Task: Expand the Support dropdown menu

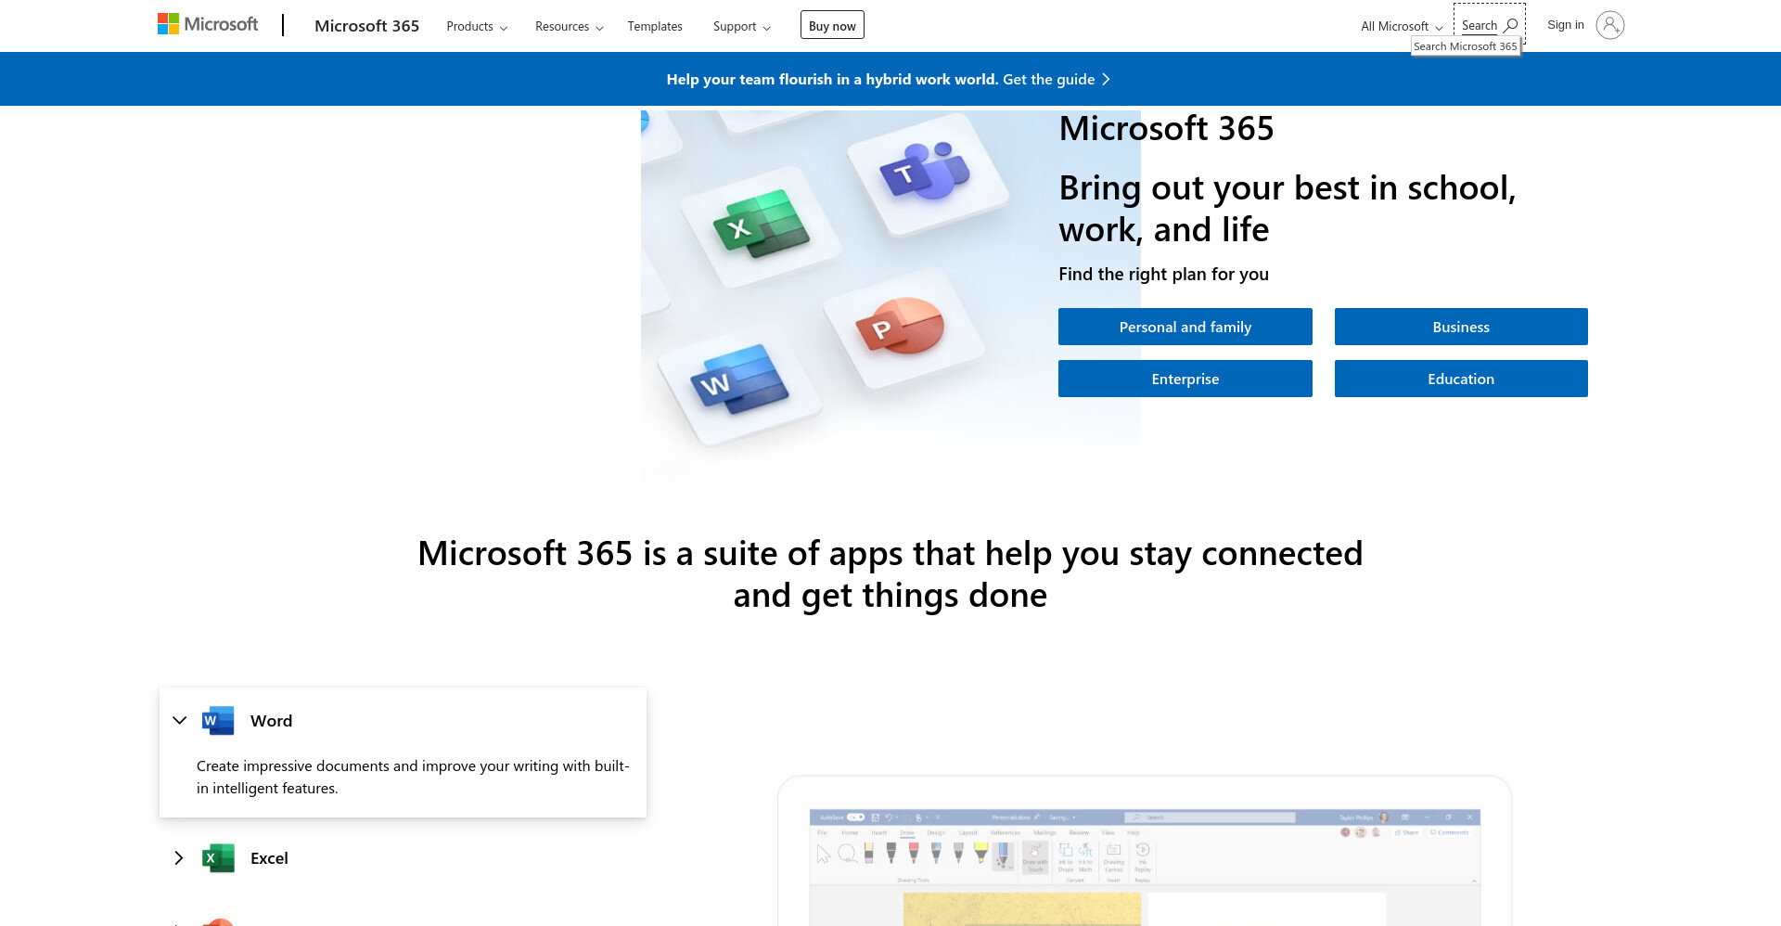Action: 741,26
